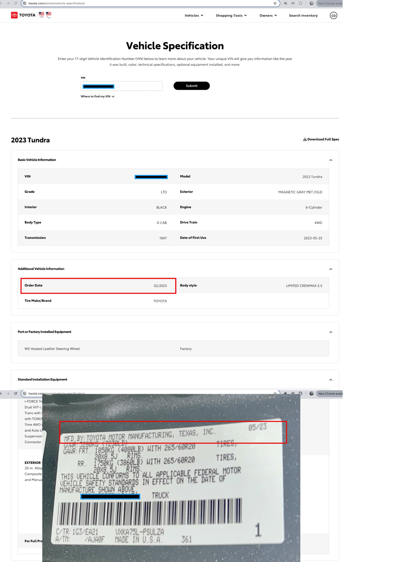Click the Body Type value D CAB
407x562 pixels.
(x=162, y=223)
